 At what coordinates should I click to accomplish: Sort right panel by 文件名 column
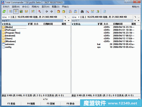tap(84, 24)
